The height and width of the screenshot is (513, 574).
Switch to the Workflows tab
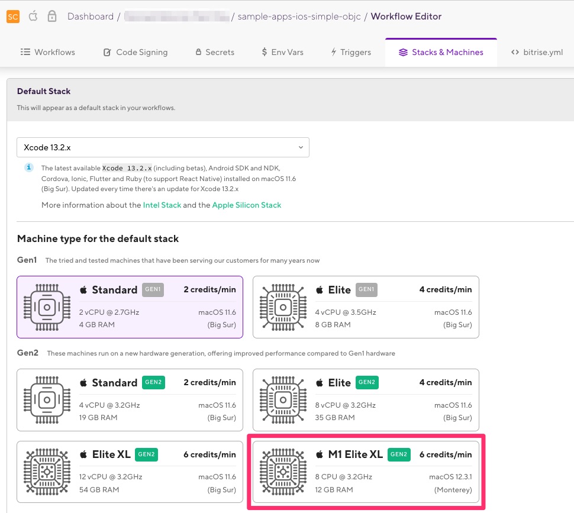pos(48,52)
